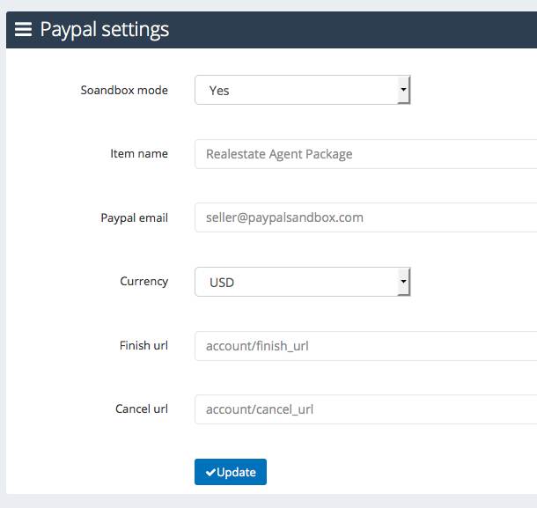Expand the Currency dropdown arrow

403,282
